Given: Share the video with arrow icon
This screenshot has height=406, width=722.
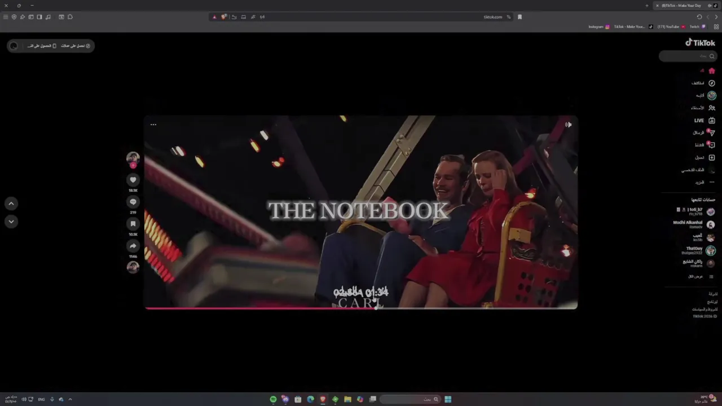Looking at the screenshot, I should [133, 246].
